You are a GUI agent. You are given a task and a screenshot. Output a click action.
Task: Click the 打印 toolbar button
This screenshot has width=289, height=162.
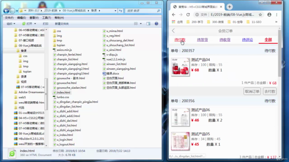(x=46, y=24)
